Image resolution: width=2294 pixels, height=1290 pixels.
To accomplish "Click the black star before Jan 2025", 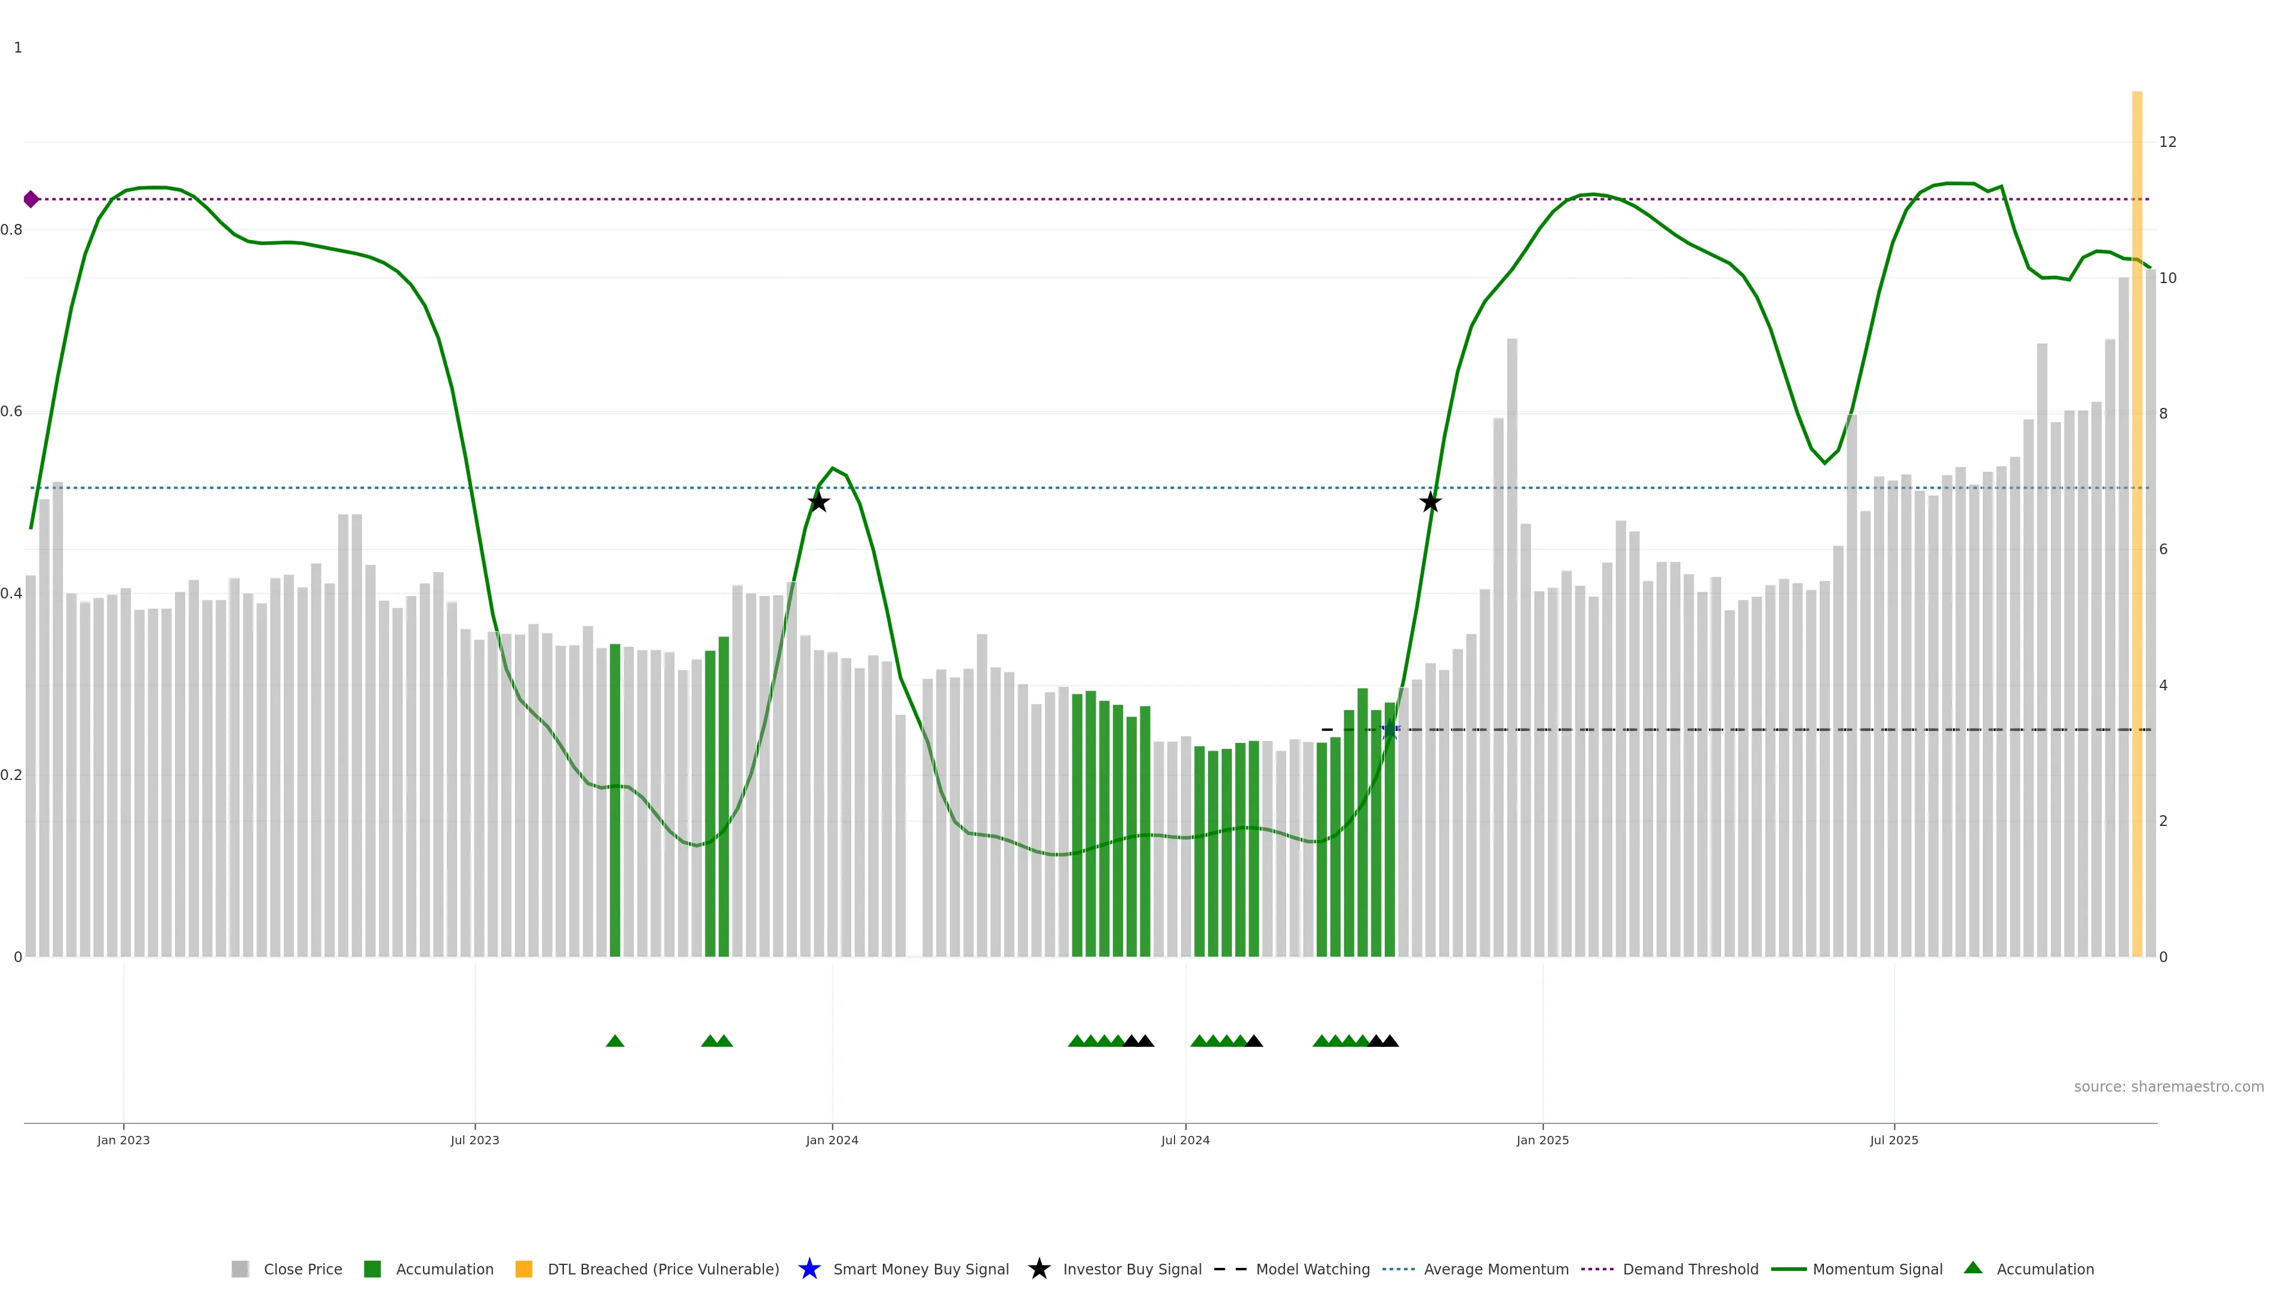I will click(x=1430, y=502).
